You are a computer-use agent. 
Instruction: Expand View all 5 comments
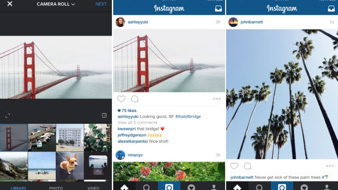tap(137, 122)
